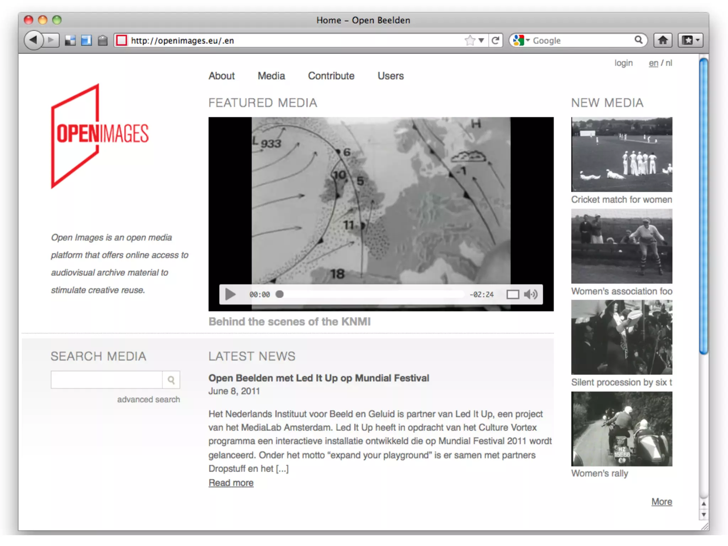Click the Google search magnifier icon
Image resolution: width=728 pixels, height=546 pixels.
pyautogui.click(x=638, y=40)
